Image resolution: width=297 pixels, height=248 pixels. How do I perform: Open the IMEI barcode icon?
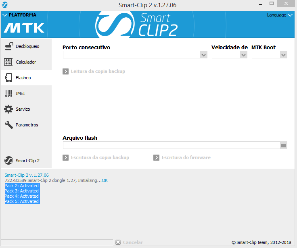(8, 93)
